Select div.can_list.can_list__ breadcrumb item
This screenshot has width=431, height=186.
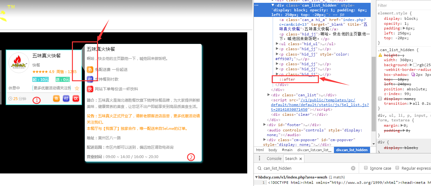314,150
